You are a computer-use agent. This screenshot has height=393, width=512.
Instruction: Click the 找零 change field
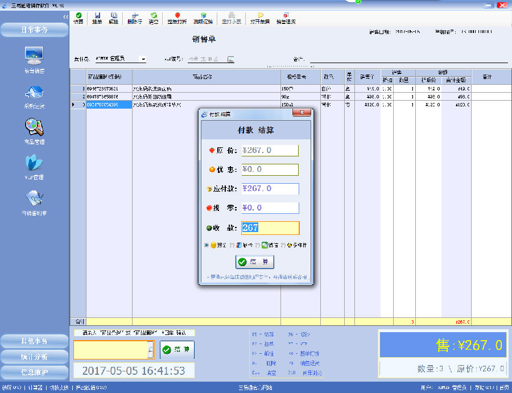point(270,208)
